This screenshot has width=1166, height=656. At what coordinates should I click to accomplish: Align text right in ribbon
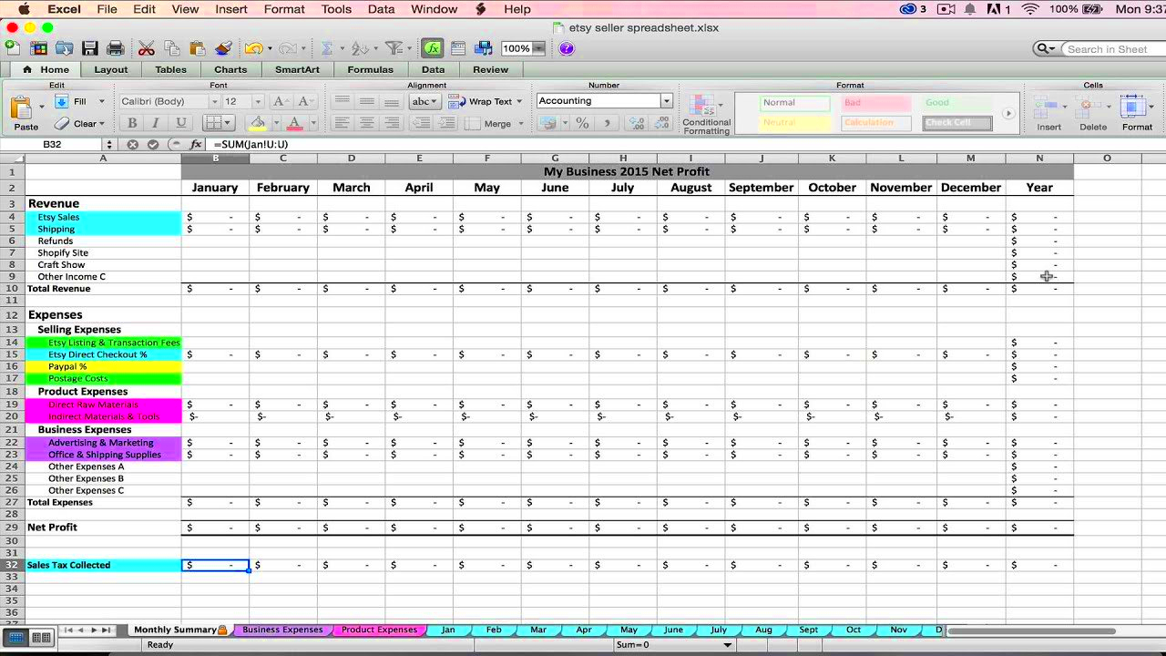pos(392,123)
